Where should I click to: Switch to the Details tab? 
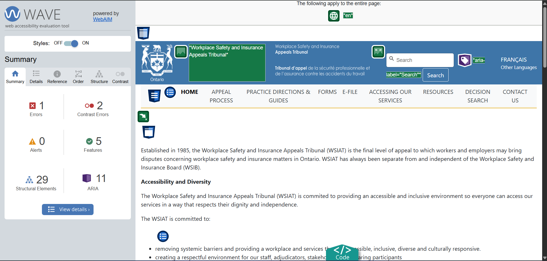click(36, 76)
